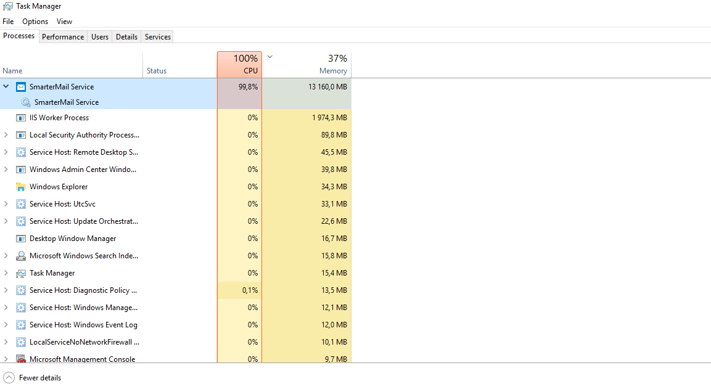
Task: Click the Microsoft Windows Search Indexer icon
Action: click(21, 256)
